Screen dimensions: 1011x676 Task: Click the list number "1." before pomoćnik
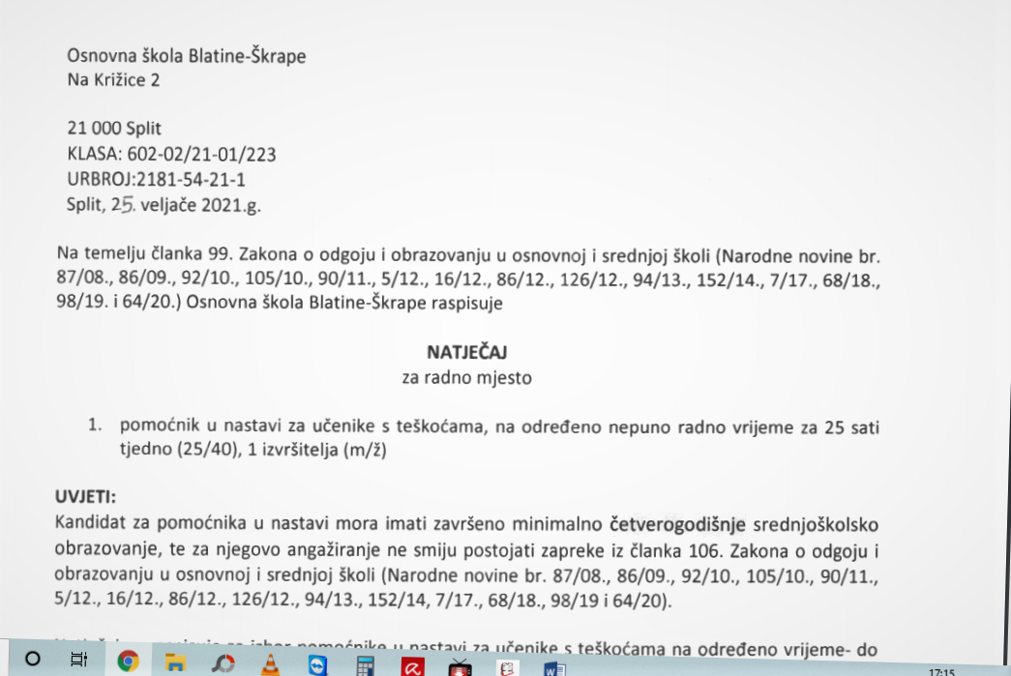[x=95, y=425]
